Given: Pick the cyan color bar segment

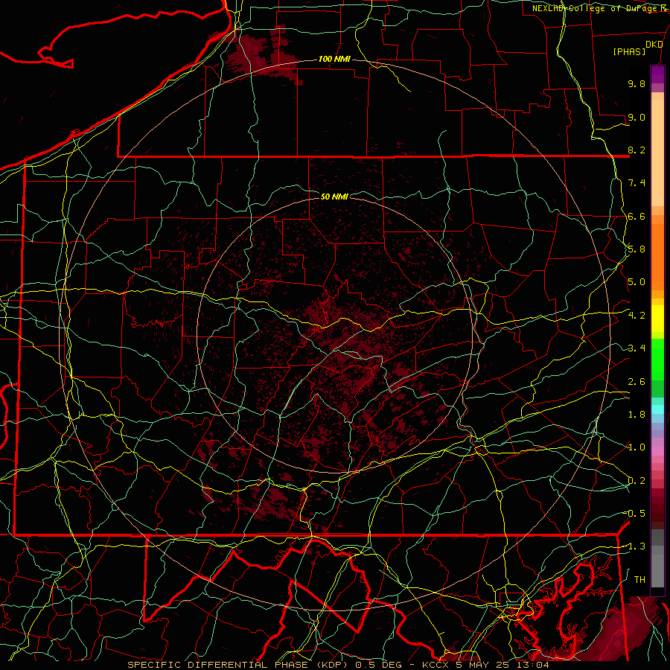Looking at the screenshot, I should (657, 409).
